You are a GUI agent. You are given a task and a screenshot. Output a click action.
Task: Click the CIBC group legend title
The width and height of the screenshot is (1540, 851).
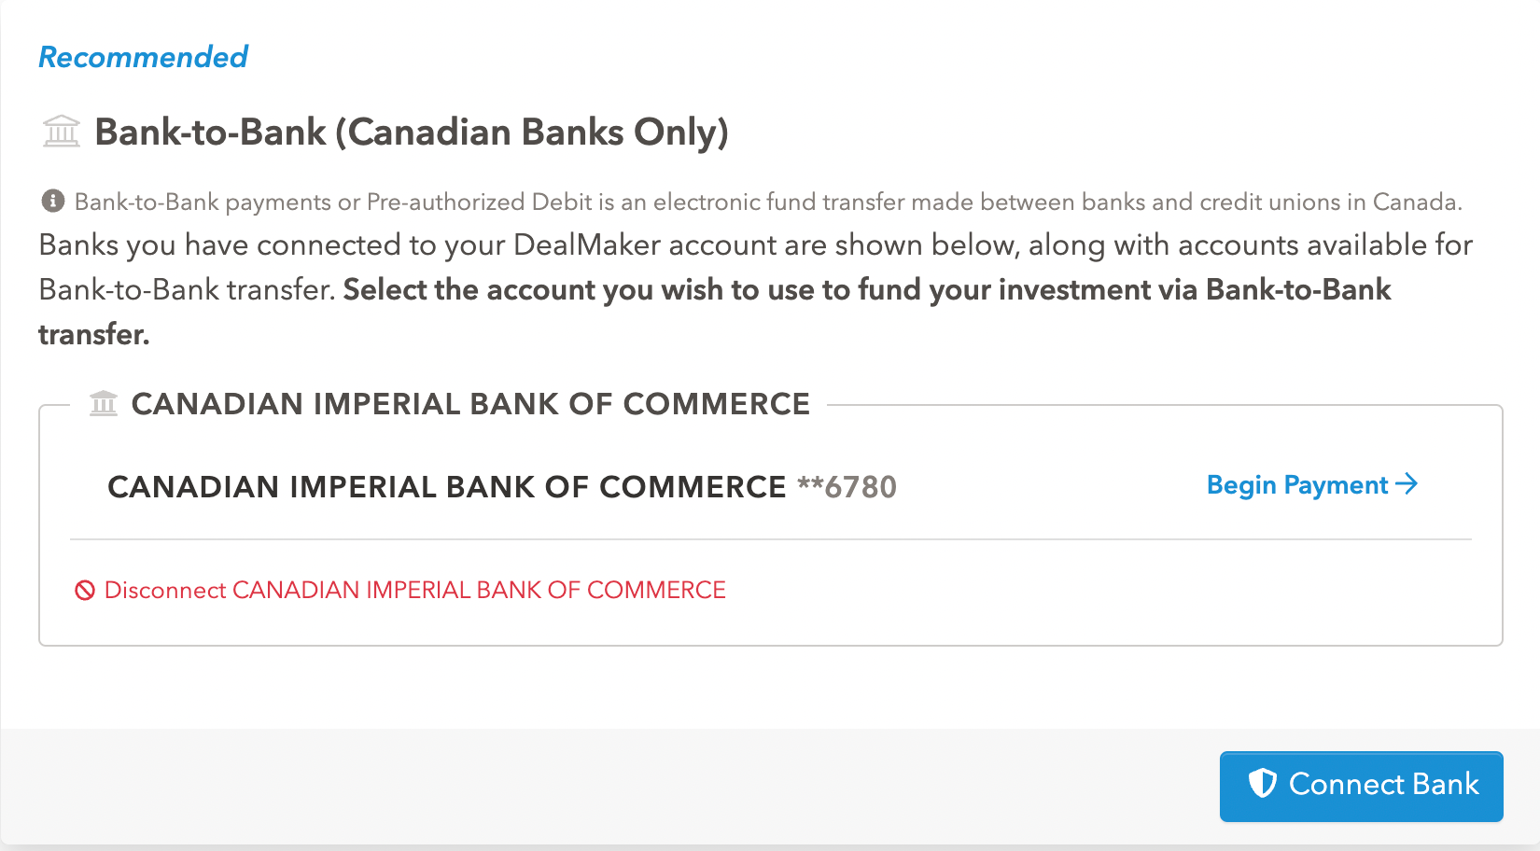[470, 404]
